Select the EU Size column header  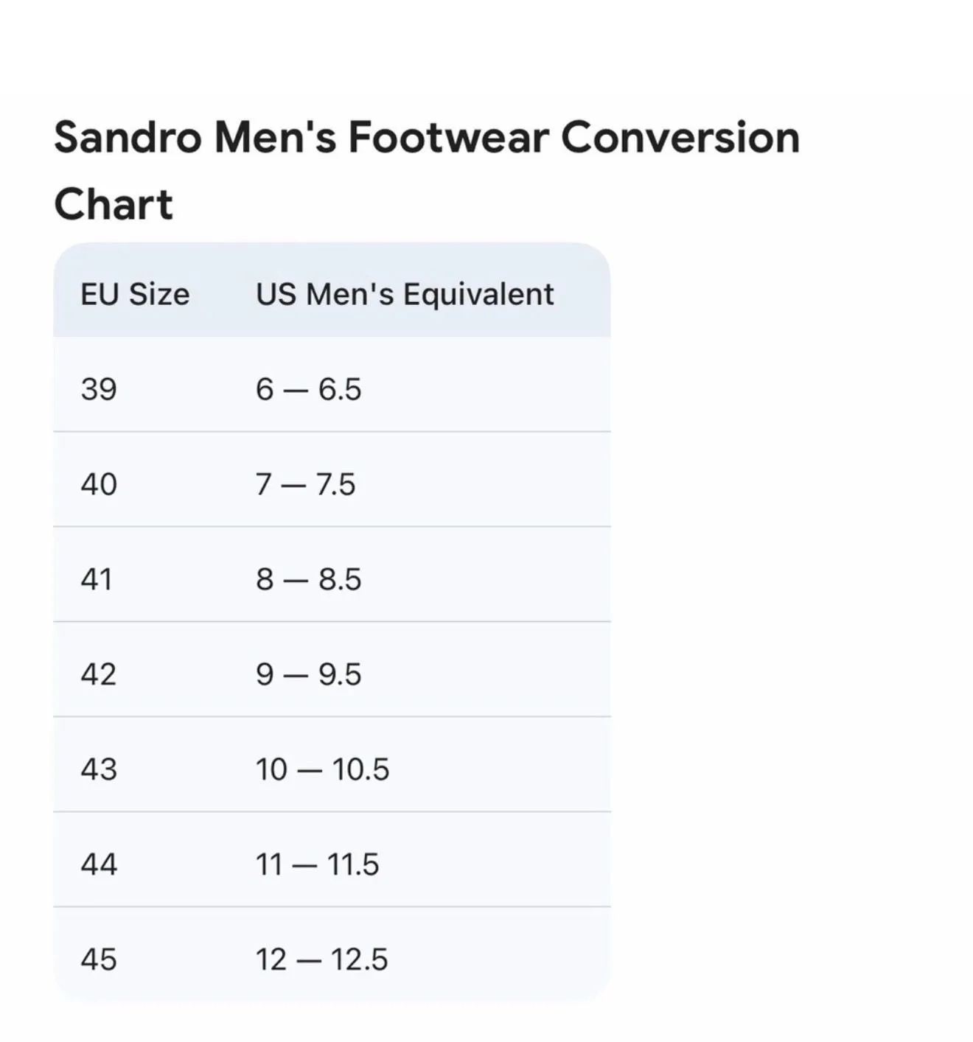[135, 294]
